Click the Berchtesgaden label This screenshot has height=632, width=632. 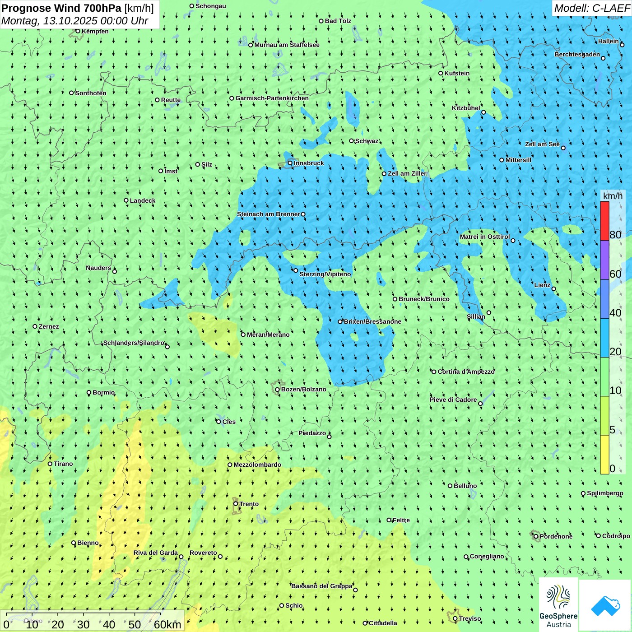(577, 54)
